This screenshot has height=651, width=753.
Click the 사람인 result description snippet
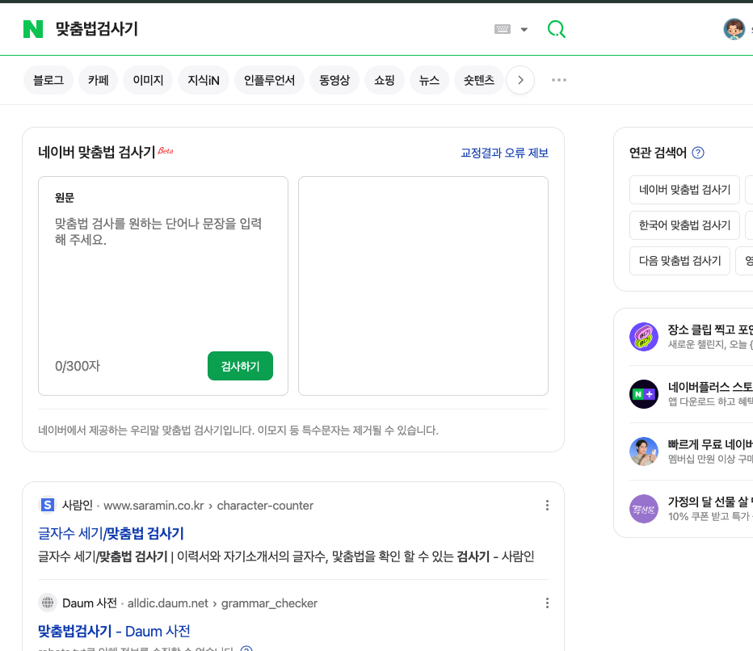[x=286, y=556]
